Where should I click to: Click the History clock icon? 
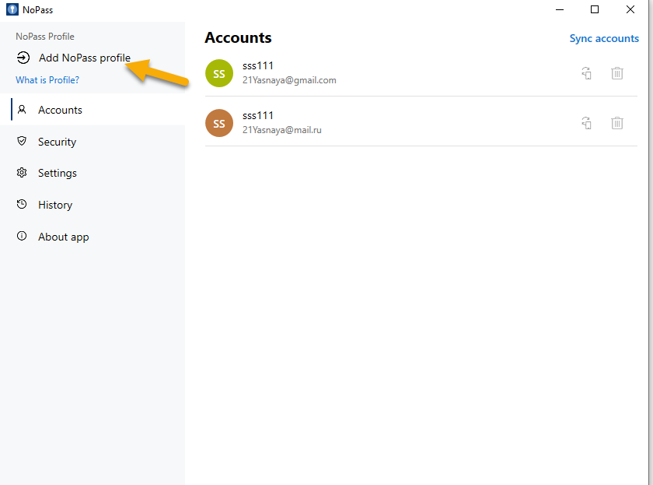pos(22,204)
